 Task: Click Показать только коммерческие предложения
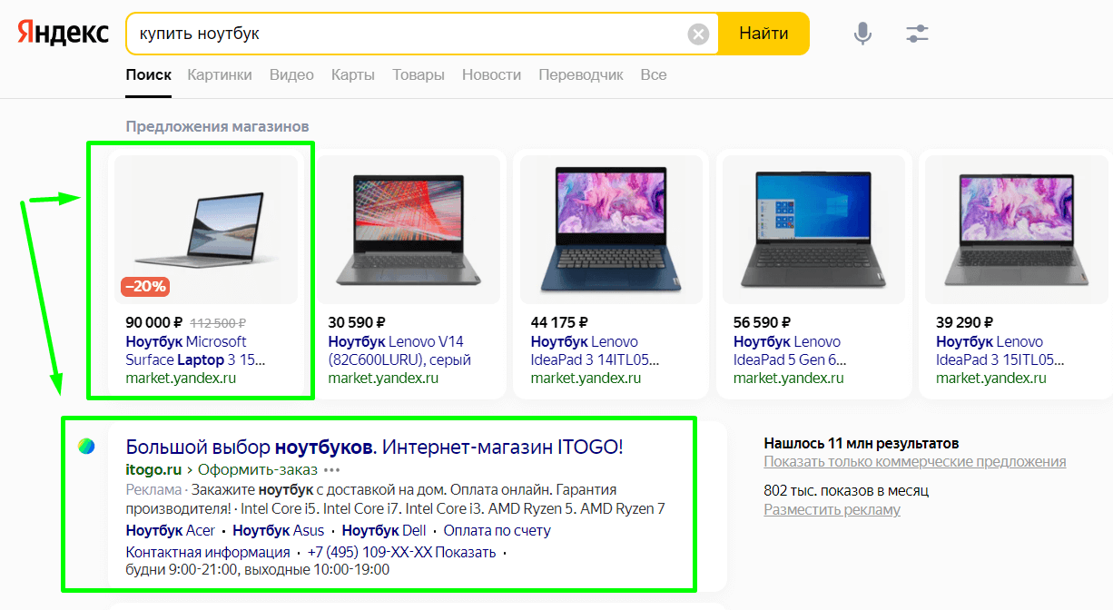click(x=915, y=461)
